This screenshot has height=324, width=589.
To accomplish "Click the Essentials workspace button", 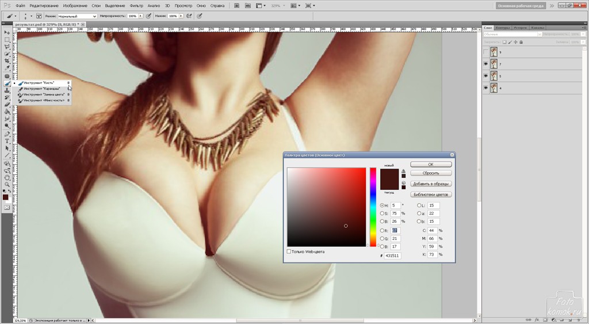I will tap(521, 6).
